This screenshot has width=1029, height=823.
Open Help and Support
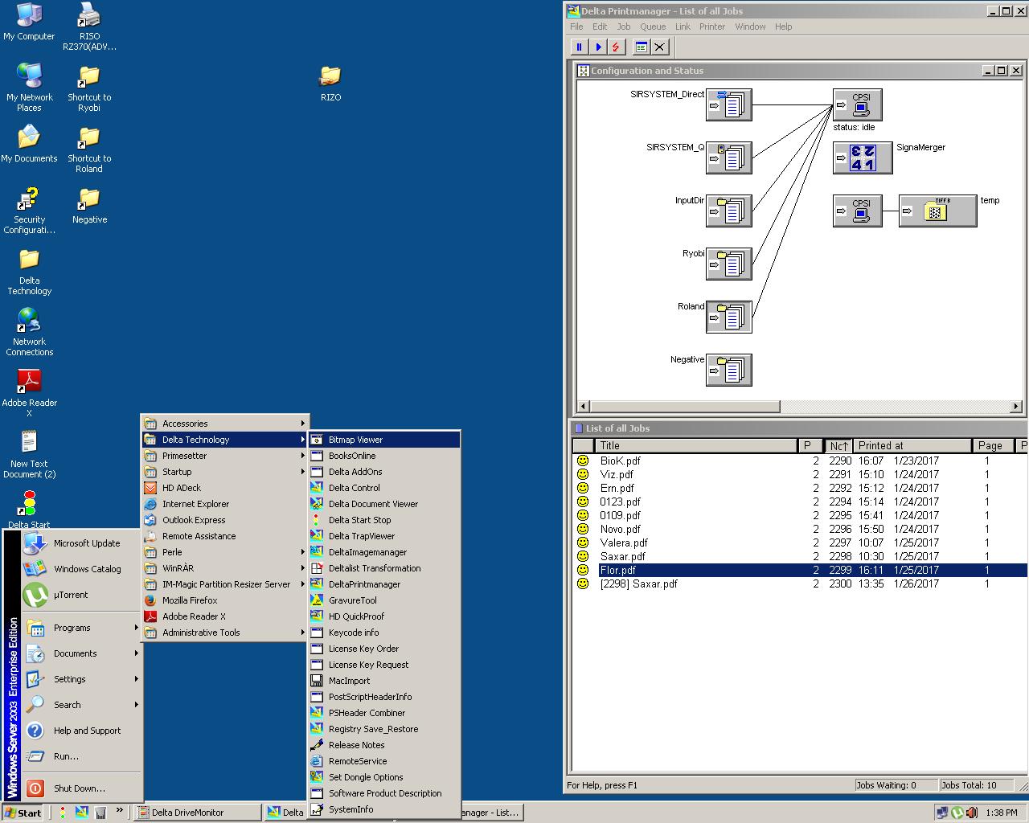point(81,731)
